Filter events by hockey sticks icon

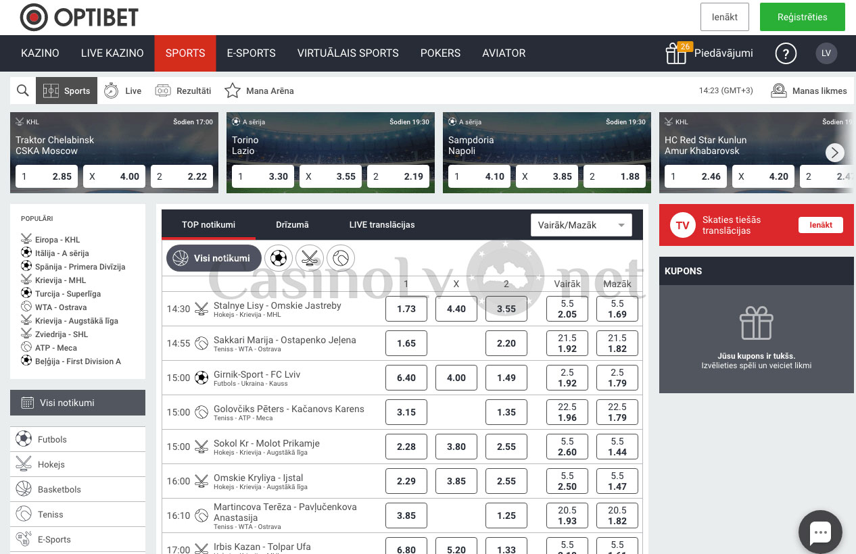tap(310, 257)
